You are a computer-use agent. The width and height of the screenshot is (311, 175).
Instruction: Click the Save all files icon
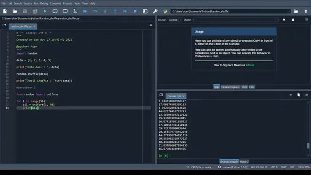35,11
